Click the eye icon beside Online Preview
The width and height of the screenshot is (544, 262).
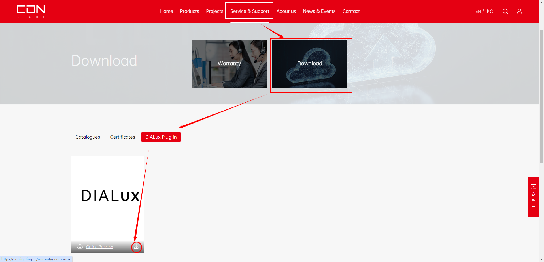click(80, 247)
